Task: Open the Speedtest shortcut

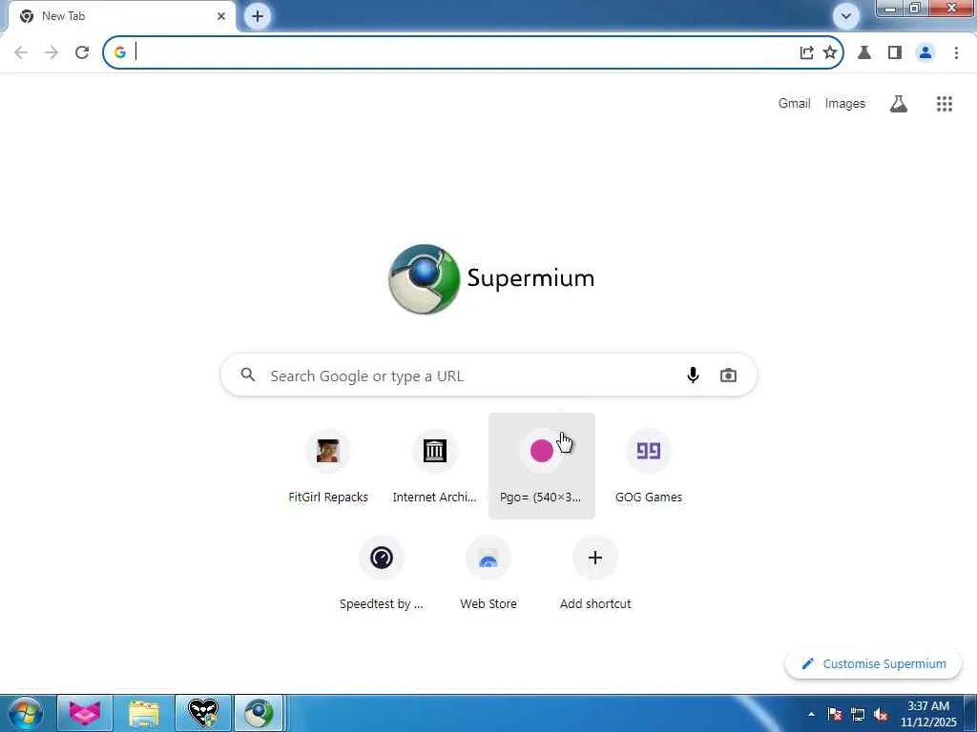Action: 382,573
